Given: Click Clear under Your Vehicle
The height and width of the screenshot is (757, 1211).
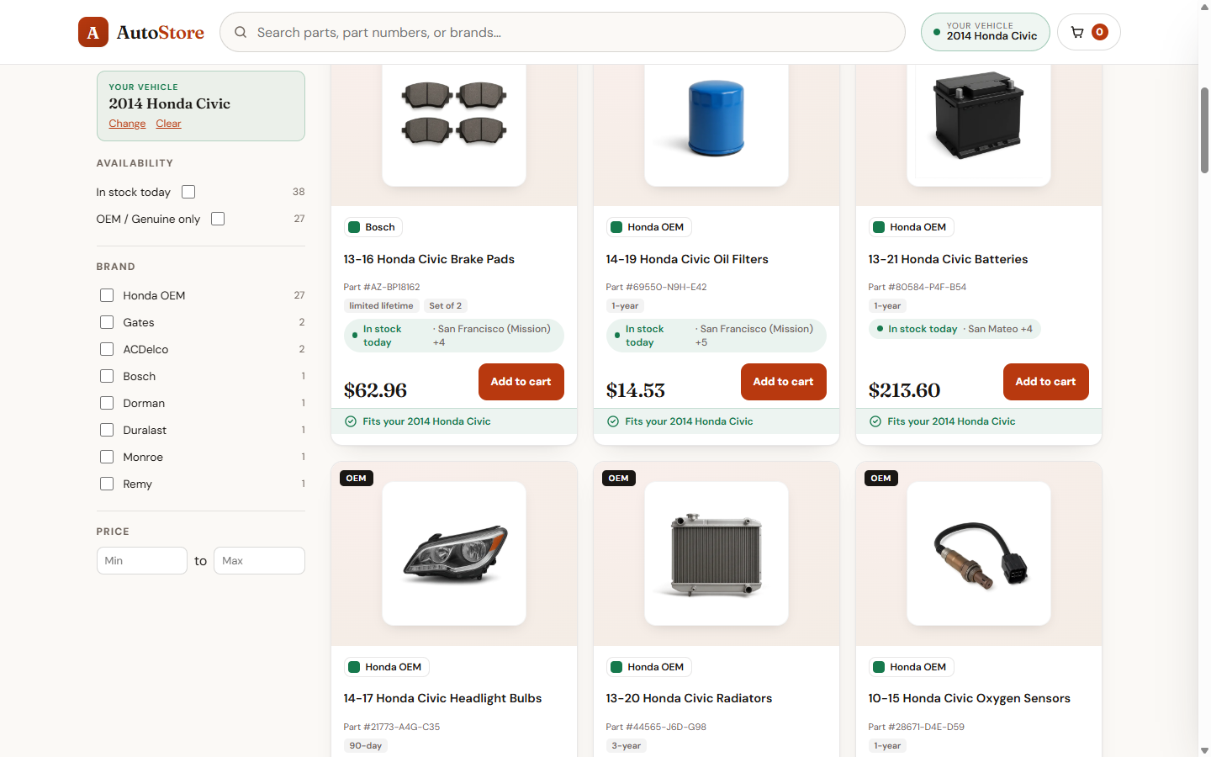Looking at the screenshot, I should 168,124.
